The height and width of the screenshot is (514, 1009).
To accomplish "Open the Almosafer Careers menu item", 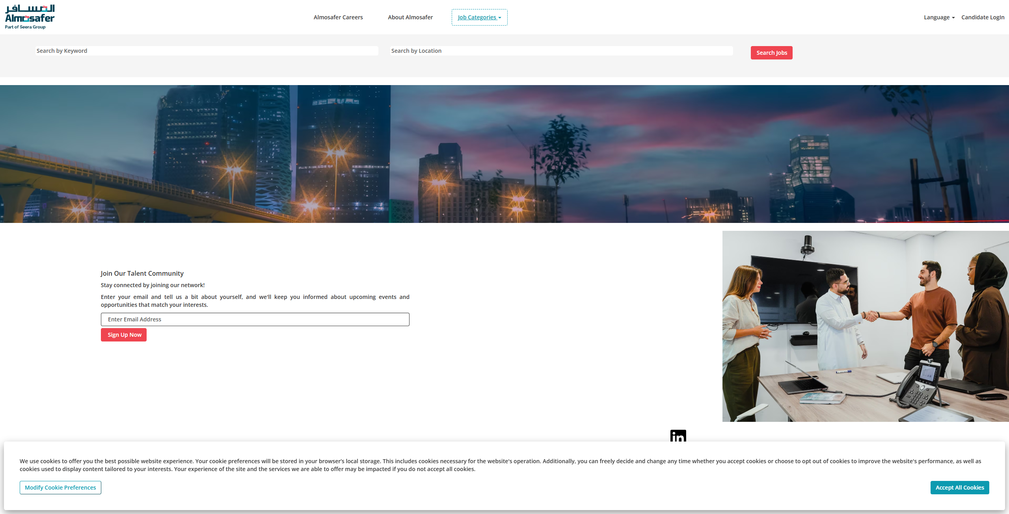I will (x=338, y=17).
